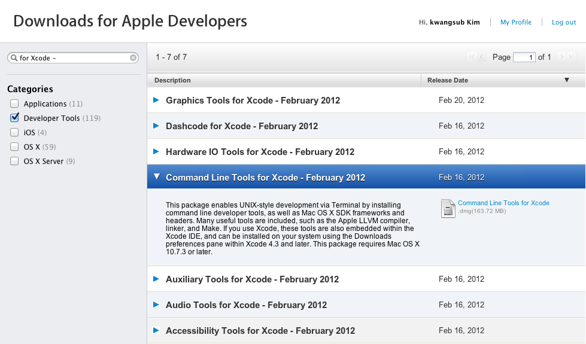Click the '1 - 7 of 7' results count
The image size is (586, 344).
(171, 57)
